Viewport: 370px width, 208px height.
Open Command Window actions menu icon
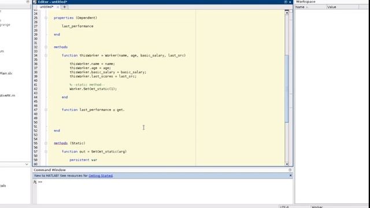click(290, 170)
